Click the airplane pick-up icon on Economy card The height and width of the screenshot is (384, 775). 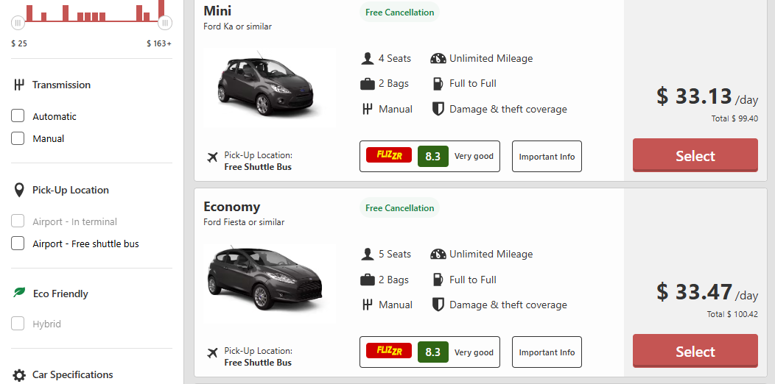212,352
